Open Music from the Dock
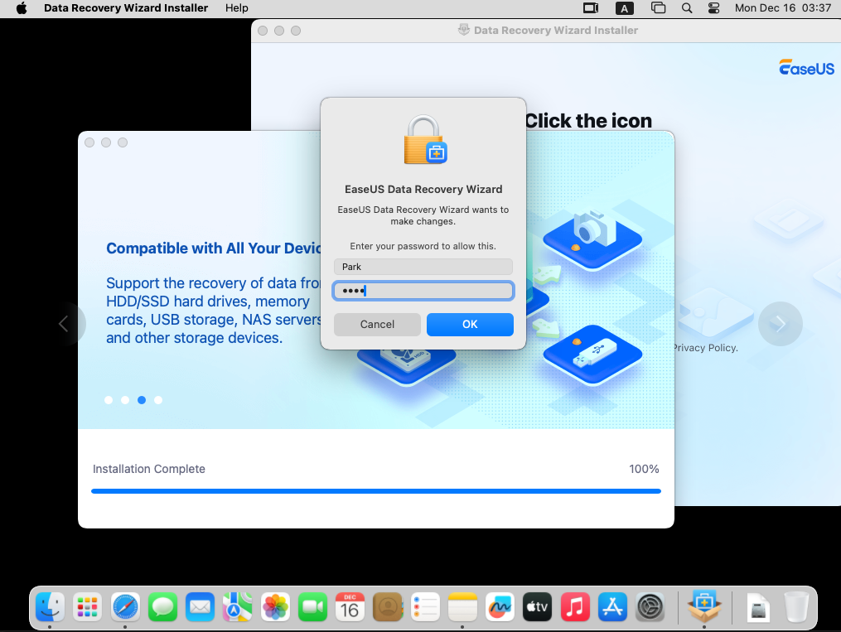 click(575, 607)
